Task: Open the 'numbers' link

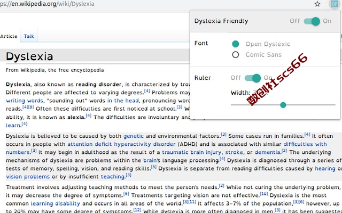Action: [x=18, y=152]
